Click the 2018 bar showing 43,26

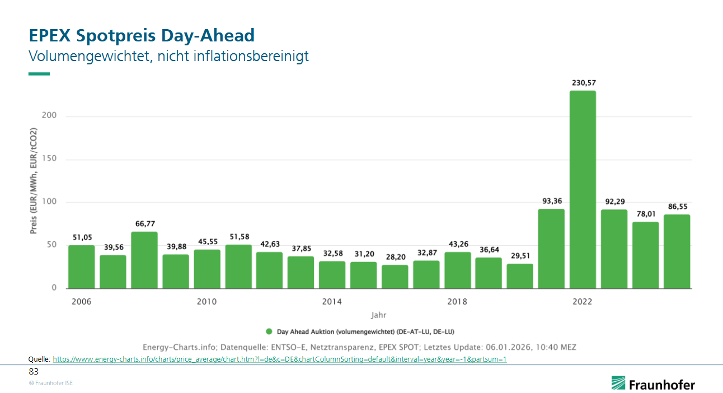tap(458, 270)
